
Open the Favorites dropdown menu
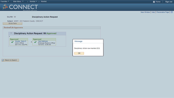pos(5,2)
